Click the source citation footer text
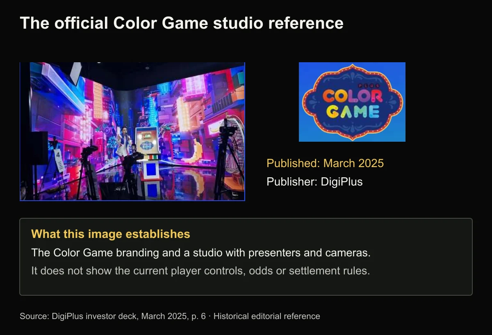 [170, 316]
